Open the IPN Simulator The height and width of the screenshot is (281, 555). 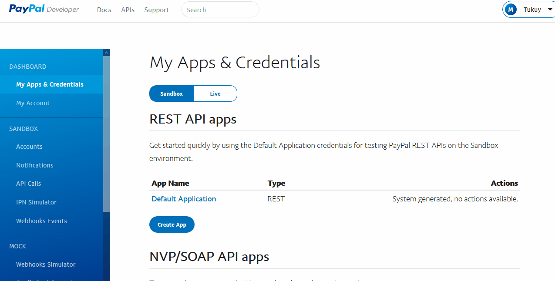(36, 202)
